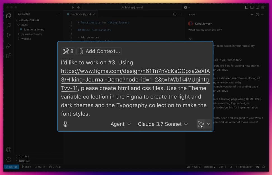Open Run and Debug view icon
The image size is (272, 175).
(9, 46)
